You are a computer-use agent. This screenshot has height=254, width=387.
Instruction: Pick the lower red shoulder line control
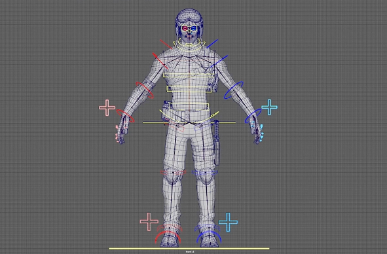(160, 61)
